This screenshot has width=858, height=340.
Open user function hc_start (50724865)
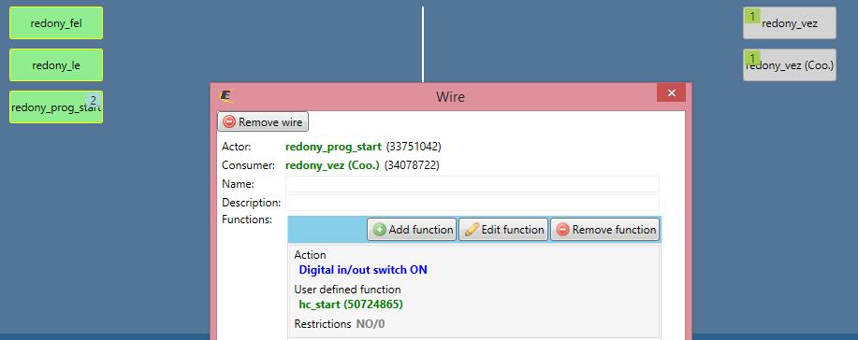tap(351, 304)
